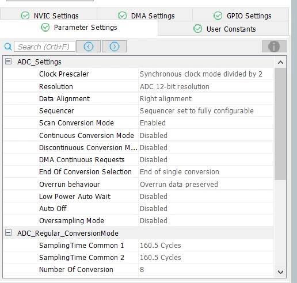297x283 pixels.
Task: Select the Number Of Conversion value
Action: point(206,270)
